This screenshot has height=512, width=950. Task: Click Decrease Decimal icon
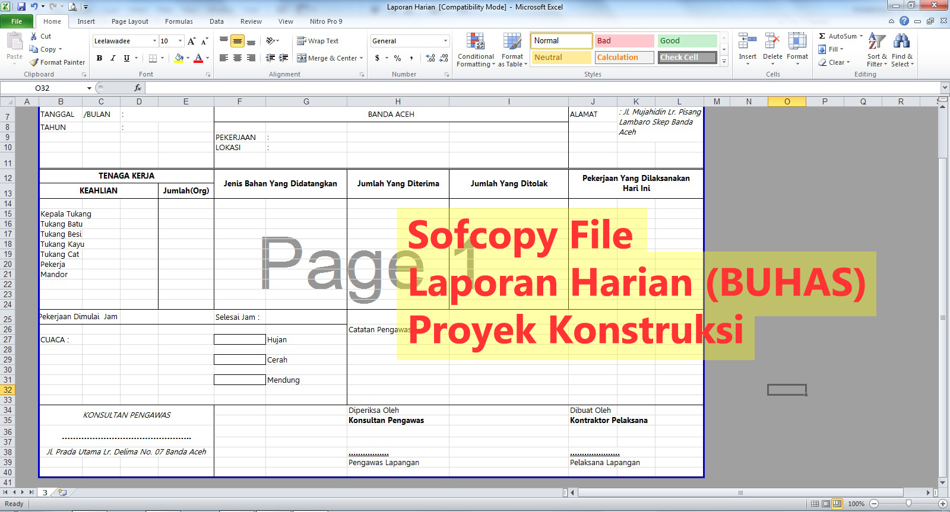(x=444, y=58)
